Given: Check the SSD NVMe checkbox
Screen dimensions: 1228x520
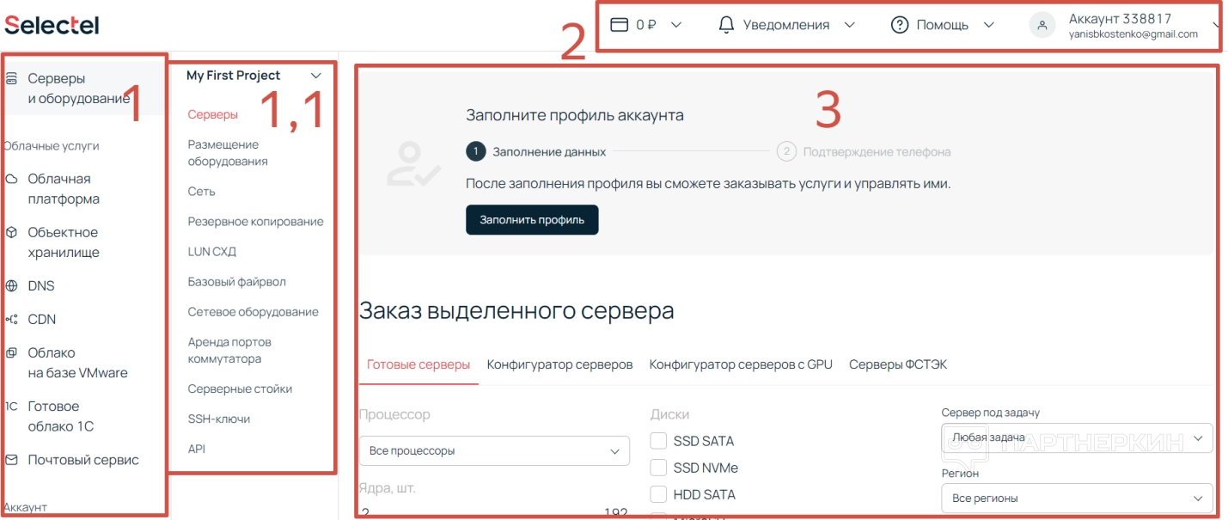Looking at the screenshot, I should 659,468.
